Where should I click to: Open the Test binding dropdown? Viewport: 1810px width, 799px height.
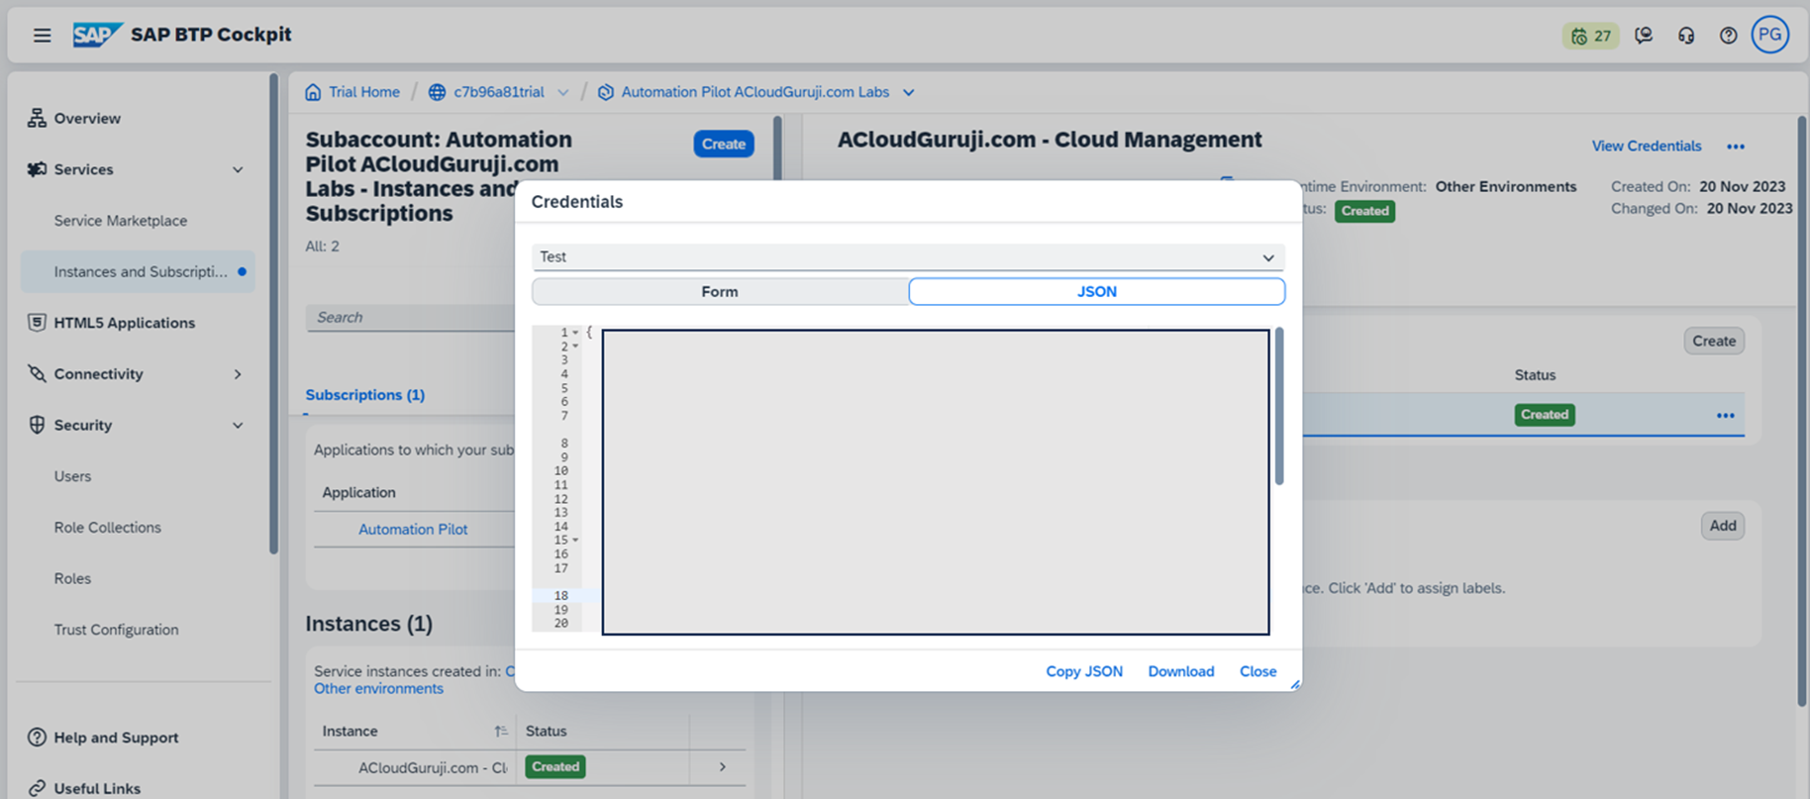(x=1267, y=257)
